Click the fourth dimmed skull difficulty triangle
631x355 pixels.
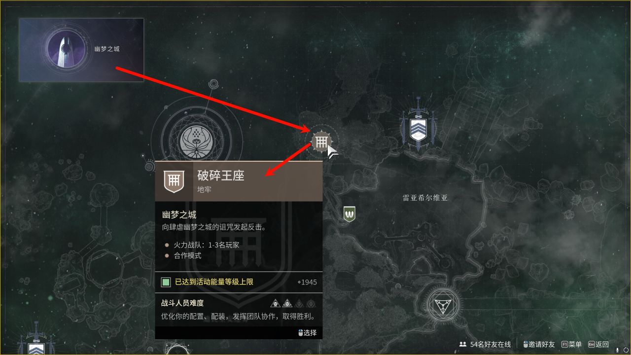[311, 303]
